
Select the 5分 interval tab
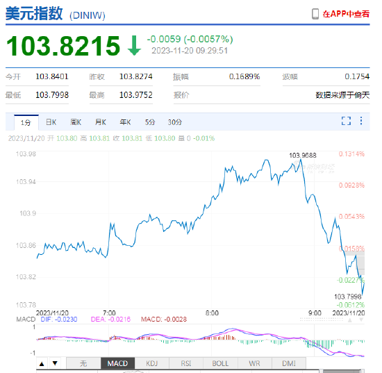150,122
